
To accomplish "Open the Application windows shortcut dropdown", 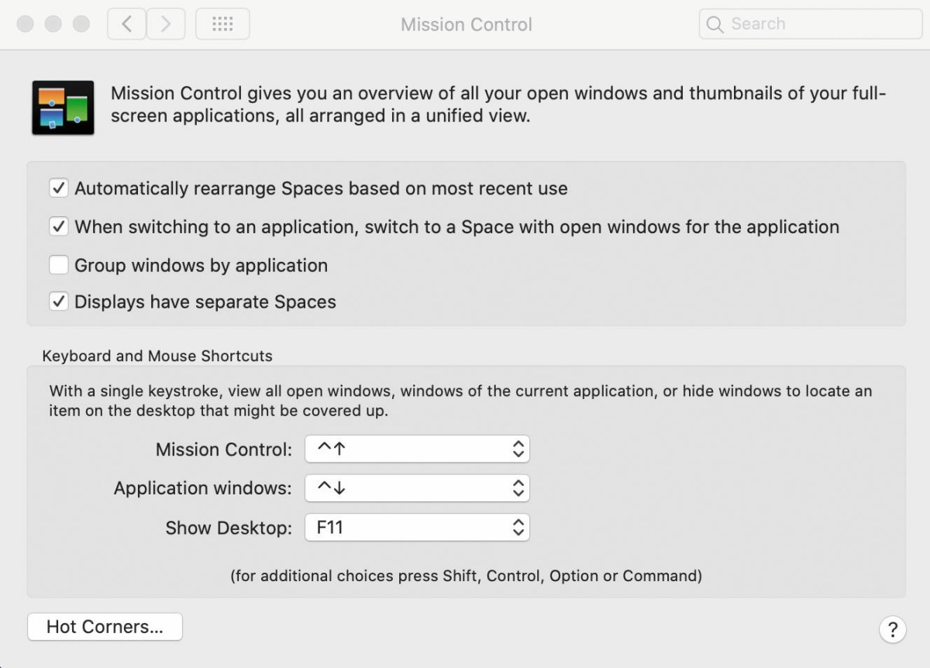I will [x=417, y=488].
